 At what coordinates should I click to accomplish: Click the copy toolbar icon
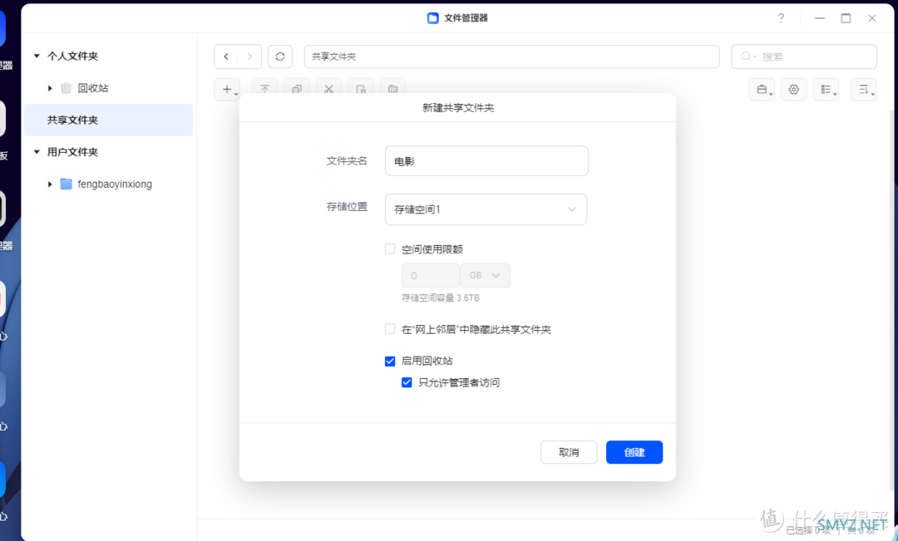pyautogui.click(x=297, y=89)
